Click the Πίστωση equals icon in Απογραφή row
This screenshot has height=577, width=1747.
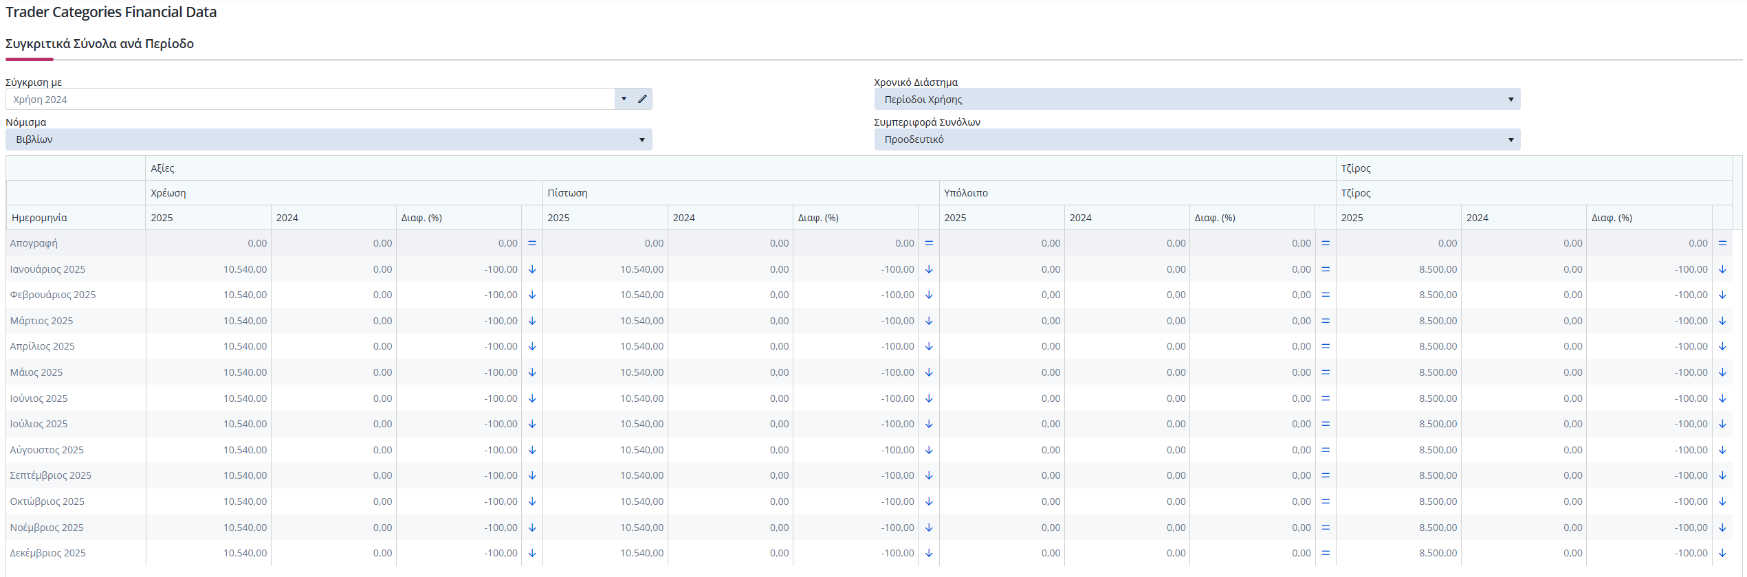(929, 243)
